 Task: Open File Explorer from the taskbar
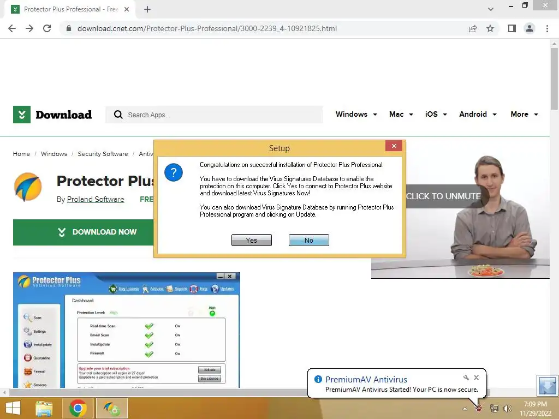44,408
